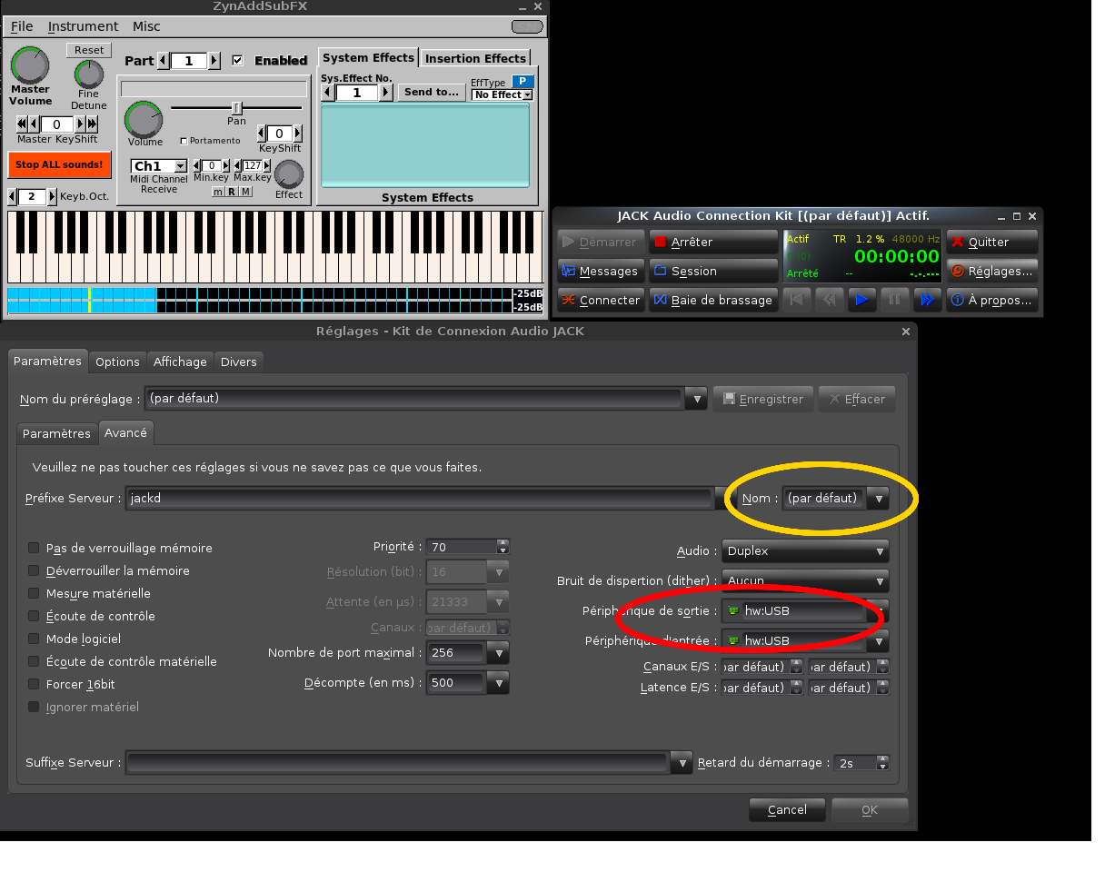Toggle Écoute de contrôle matérielle checkbox
The width and height of the screenshot is (1105, 872).
(x=34, y=661)
